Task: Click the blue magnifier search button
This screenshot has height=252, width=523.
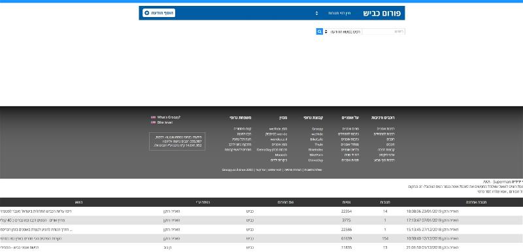Action: point(319,31)
